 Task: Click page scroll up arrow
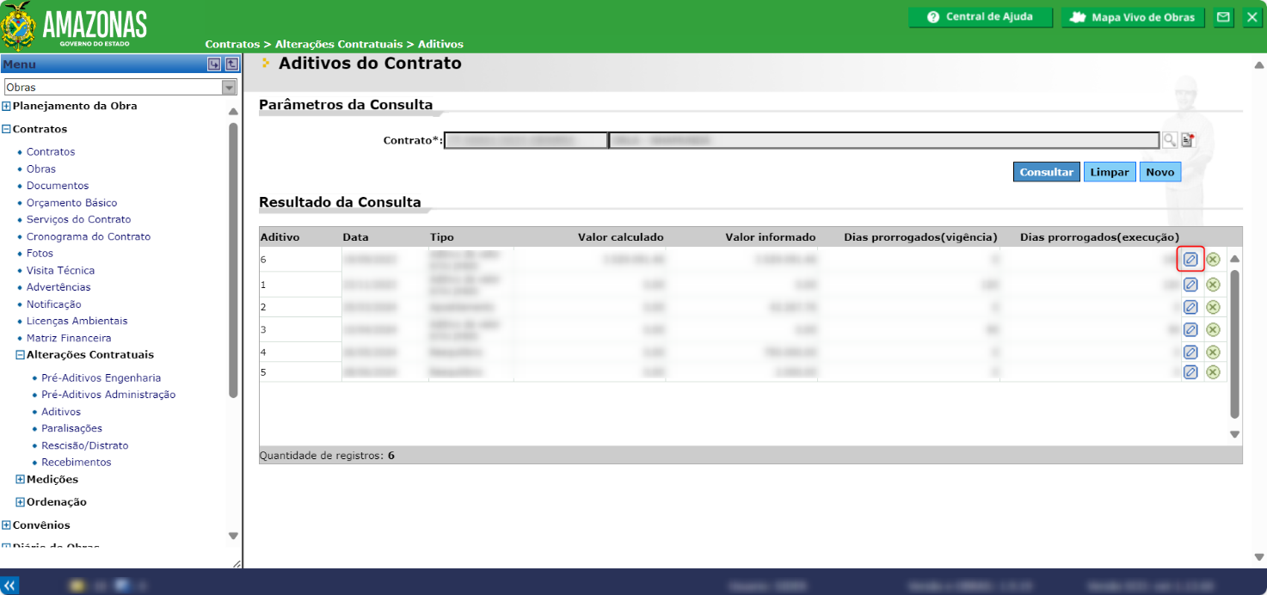1259,65
